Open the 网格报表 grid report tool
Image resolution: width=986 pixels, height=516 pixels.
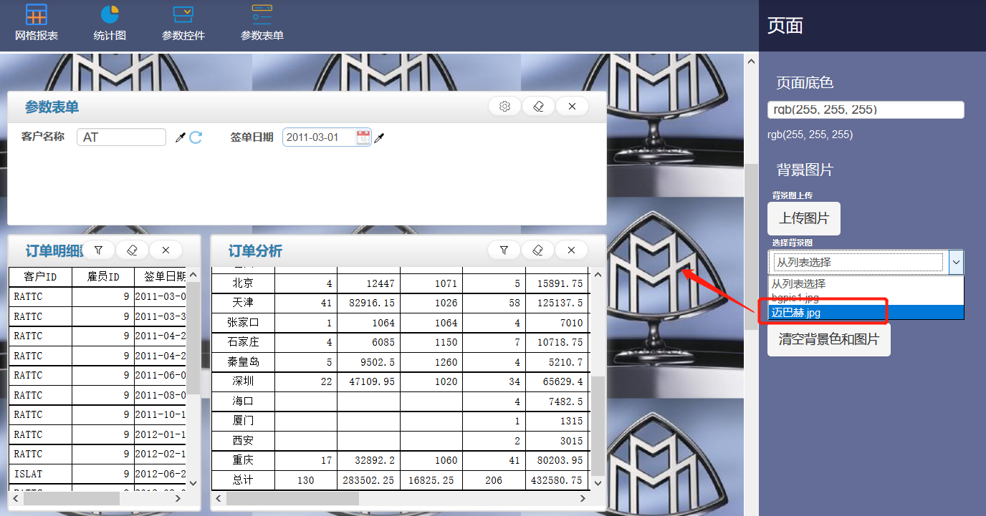pos(37,22)
